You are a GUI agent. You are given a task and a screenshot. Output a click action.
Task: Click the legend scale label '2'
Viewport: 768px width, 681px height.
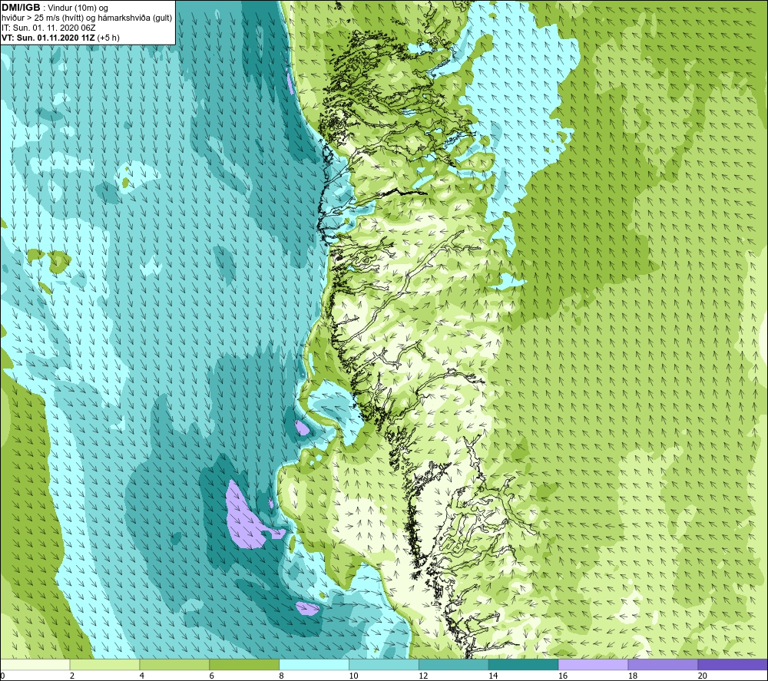pos(72,676)
